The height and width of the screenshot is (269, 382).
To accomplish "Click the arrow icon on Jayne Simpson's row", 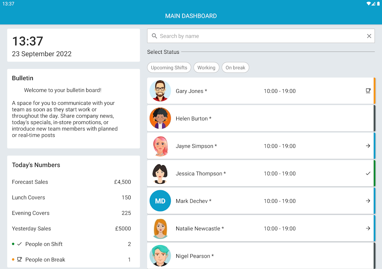I will point(368,146).
